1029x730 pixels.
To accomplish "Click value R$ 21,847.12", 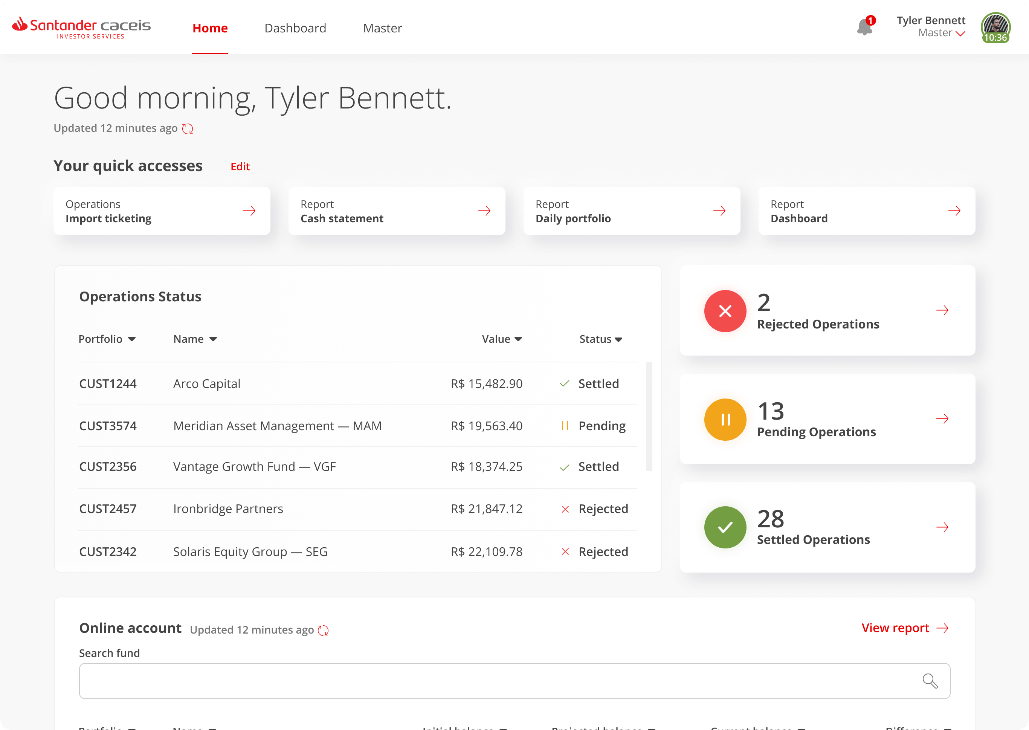I will coord(487,509).
